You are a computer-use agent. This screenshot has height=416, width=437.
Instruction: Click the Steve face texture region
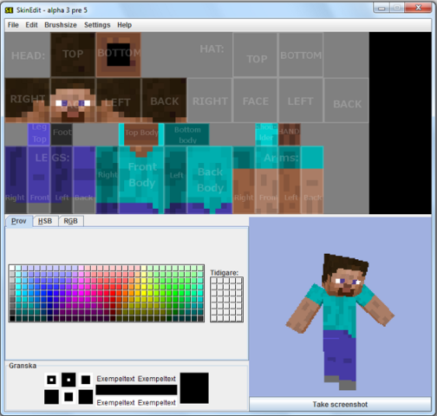pos(73,101)
